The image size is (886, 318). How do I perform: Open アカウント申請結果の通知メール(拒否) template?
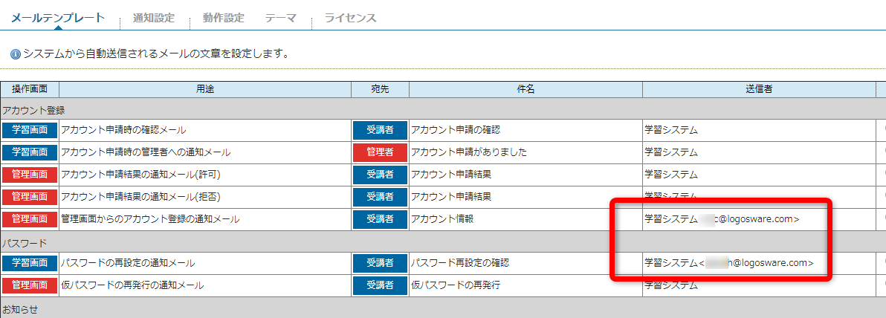tap(141, 198)
